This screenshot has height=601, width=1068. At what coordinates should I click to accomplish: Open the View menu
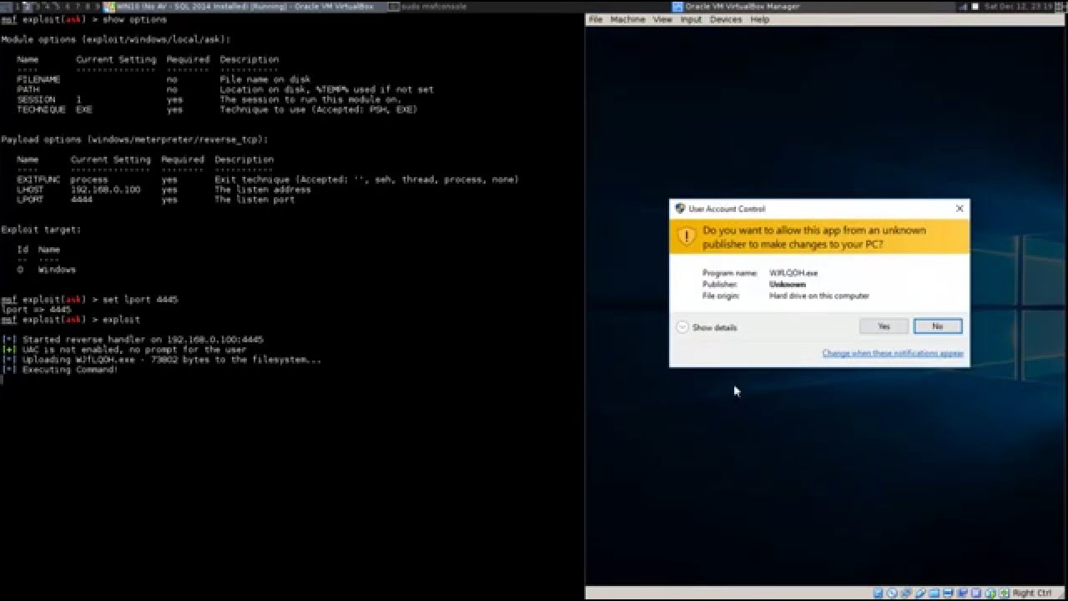point(662,19)
